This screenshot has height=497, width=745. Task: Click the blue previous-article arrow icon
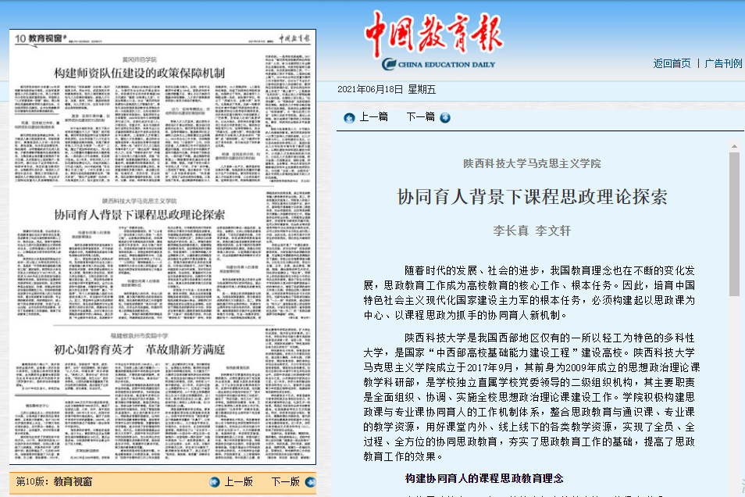tap(349, 118)
